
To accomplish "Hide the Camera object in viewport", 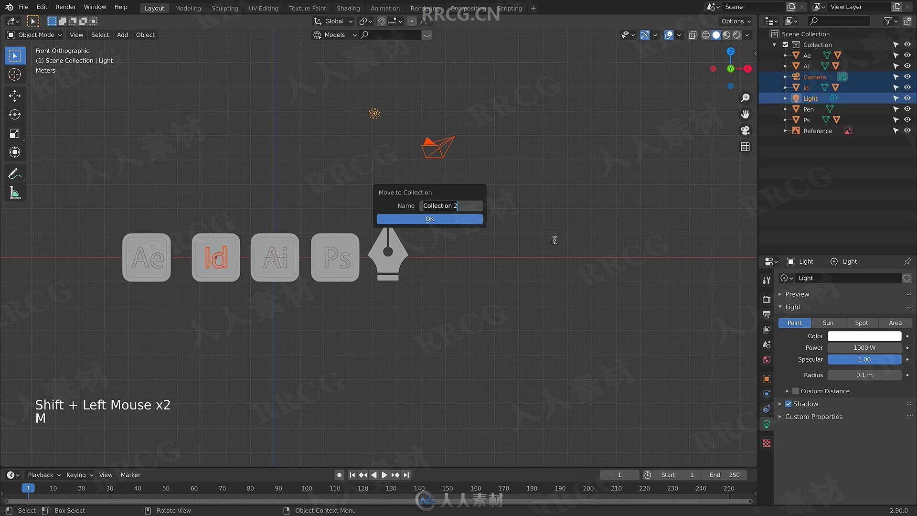I will pyautogui.click(x=907, y=76).
